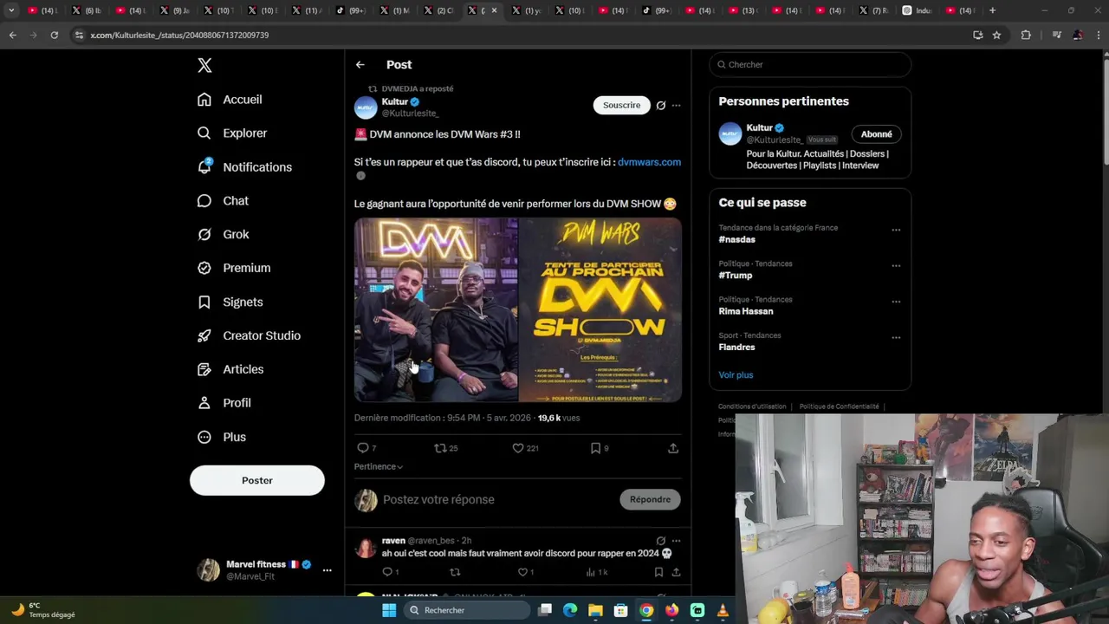The height and width of the screenshot is (624, 1109).
Task: More options for Rima Hassan trend
Action: [x=896, y=302]
